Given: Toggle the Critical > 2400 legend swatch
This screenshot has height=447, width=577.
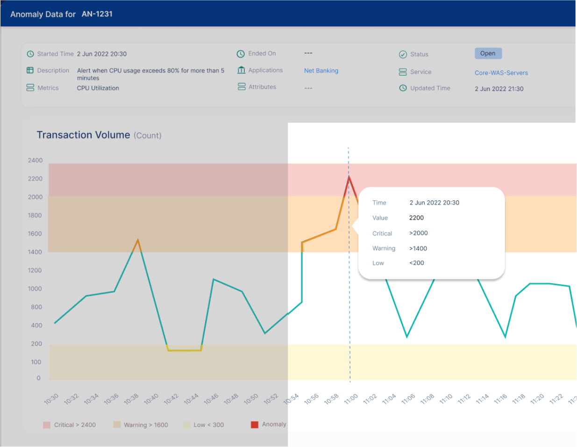Looking at the screenshot, I should [47, 425].
